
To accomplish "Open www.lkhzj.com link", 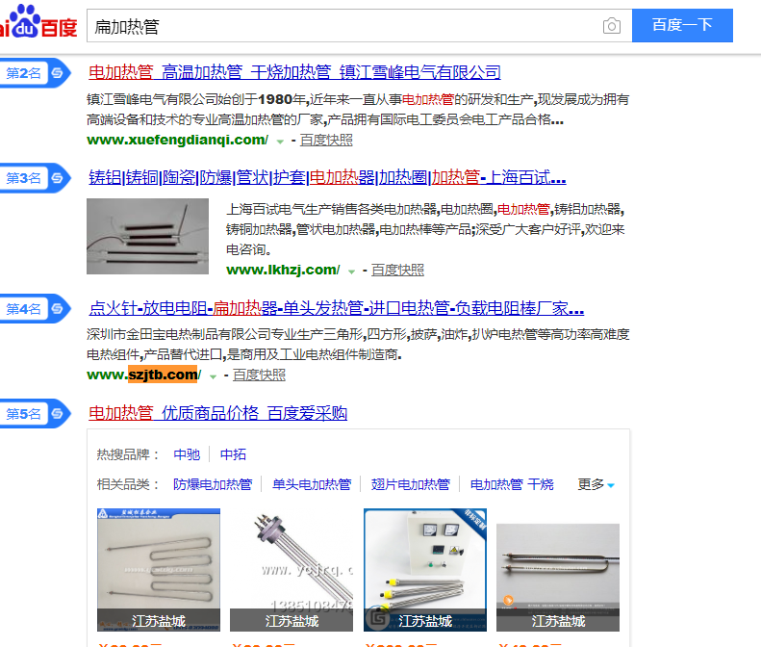I will (x=284, y=271).
